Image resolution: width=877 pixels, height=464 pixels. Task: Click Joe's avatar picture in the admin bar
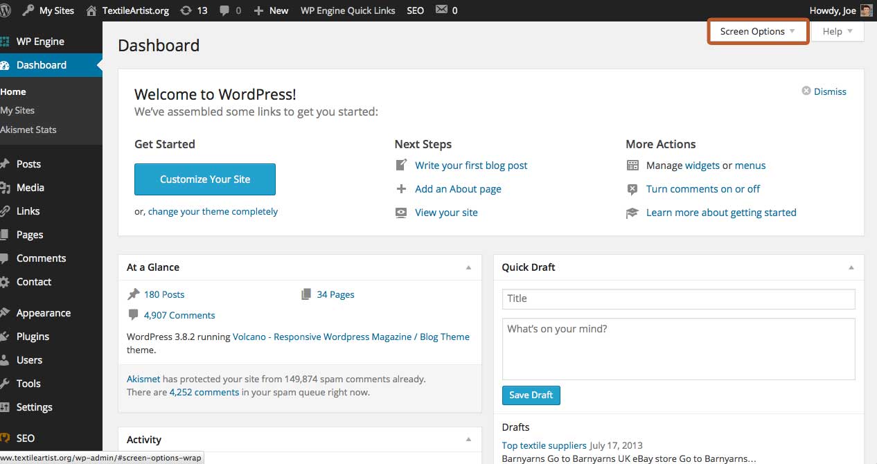point(867,10)
